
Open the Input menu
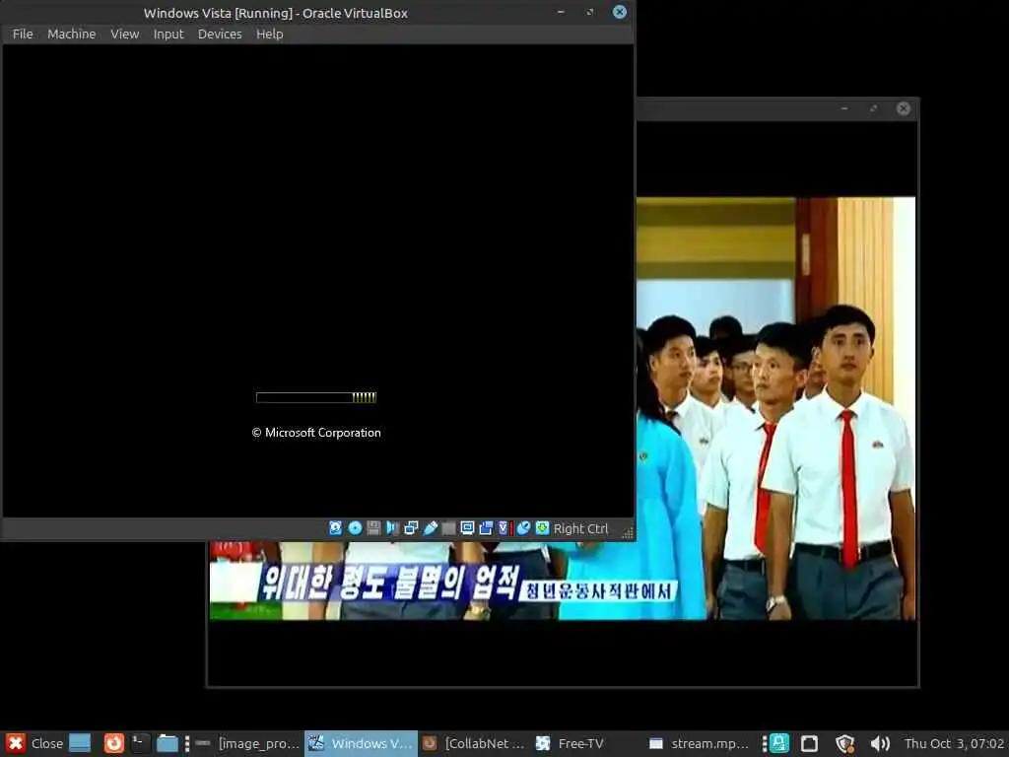[x=168, y=34]
